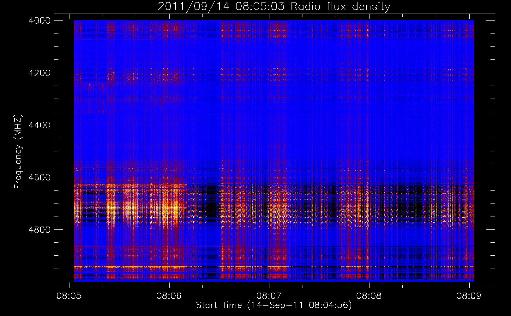Click the 08:07 time axis label

269,296
